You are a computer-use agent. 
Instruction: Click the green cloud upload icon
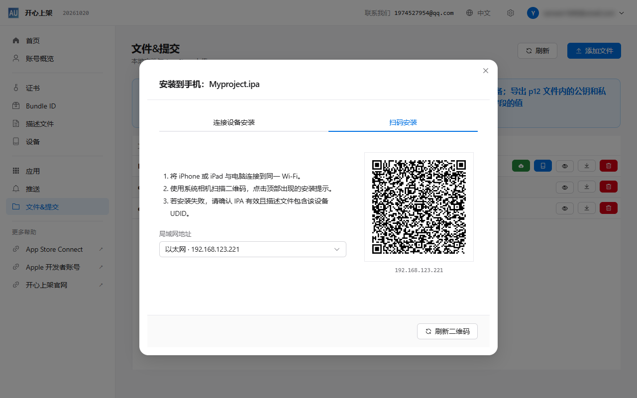coord(521,166)
